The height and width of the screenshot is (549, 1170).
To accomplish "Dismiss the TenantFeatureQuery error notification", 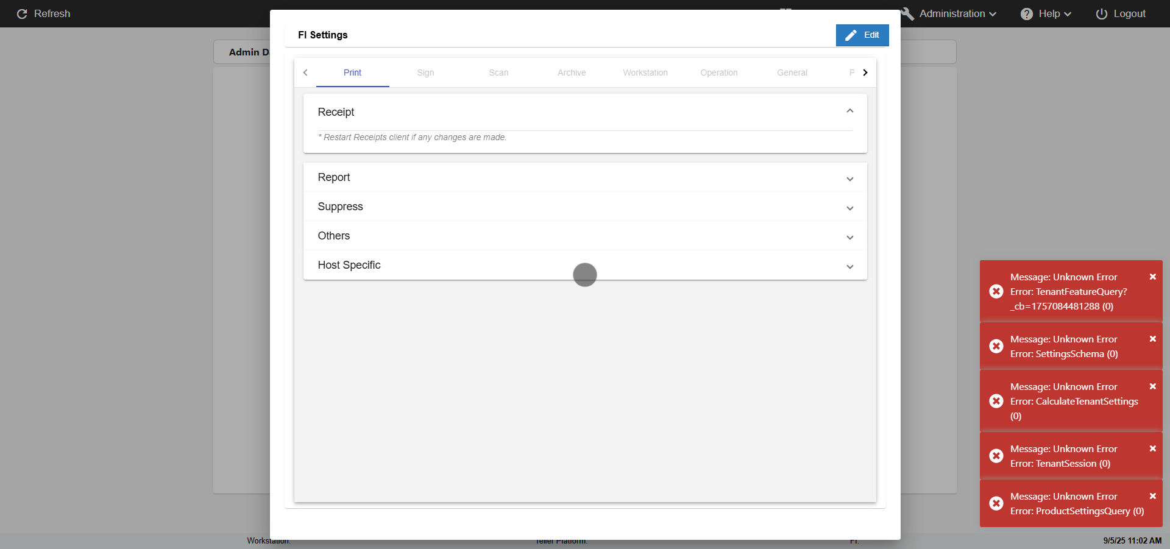I will pos(1153,277).
